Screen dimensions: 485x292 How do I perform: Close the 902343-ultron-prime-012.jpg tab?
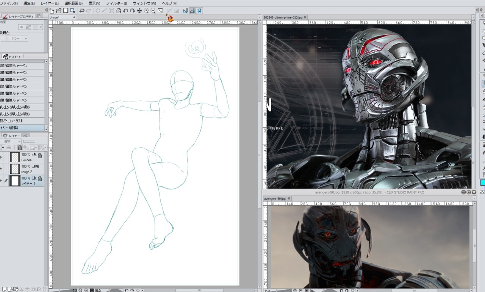point(305,17)
